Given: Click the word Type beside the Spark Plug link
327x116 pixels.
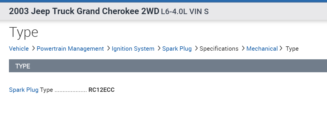Looking at the screenshot, I should tap(46, 90).
